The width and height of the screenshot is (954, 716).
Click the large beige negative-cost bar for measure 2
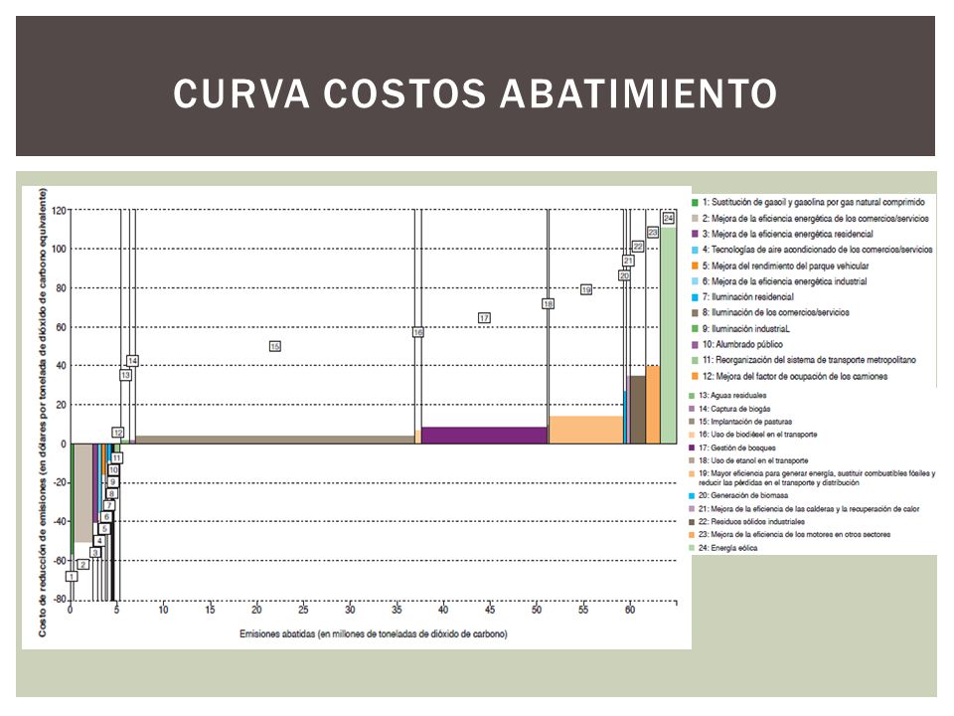[82, 492]
